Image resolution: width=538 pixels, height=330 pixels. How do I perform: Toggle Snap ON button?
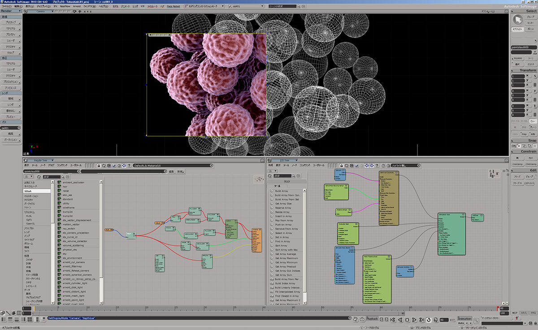point(514,146)
